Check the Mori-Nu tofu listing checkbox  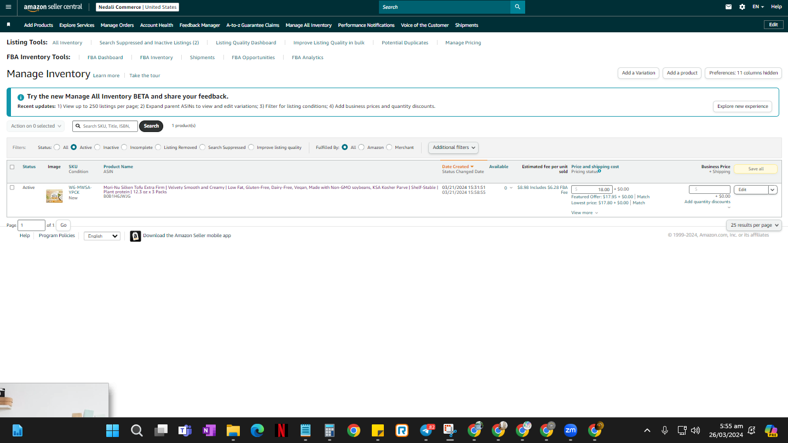(x=12, y=187)
